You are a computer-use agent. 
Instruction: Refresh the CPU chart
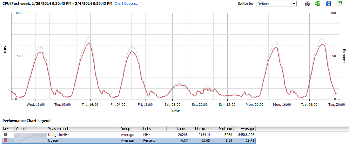[x=318, y=3]
